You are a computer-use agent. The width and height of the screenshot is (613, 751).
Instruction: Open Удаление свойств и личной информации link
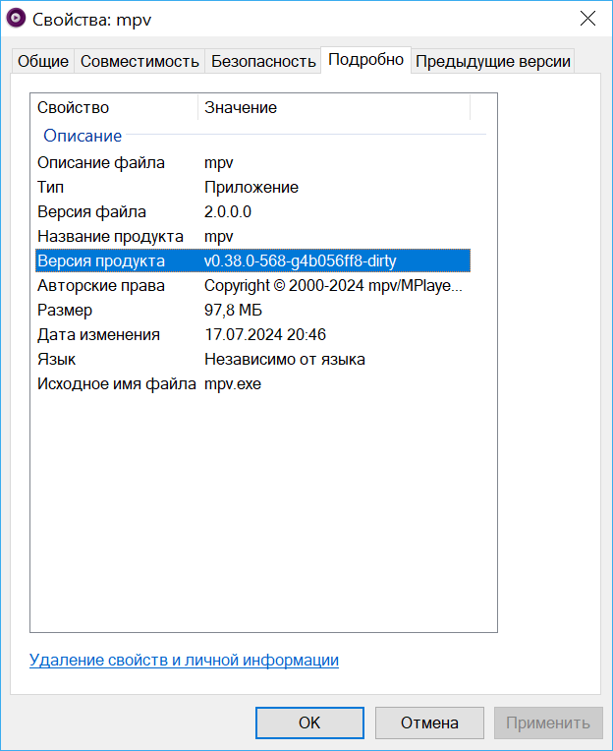[184, 661]
